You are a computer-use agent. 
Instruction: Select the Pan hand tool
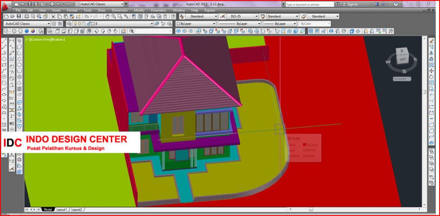tap(107, 16)
